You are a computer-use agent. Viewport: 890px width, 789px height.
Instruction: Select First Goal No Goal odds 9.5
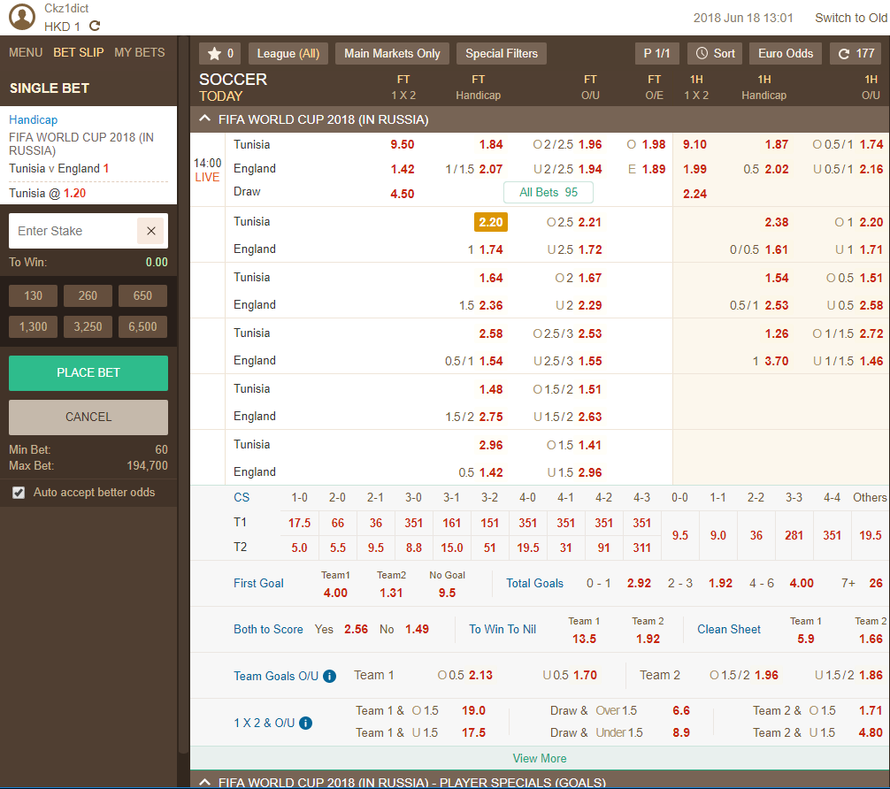click(447, 594)
